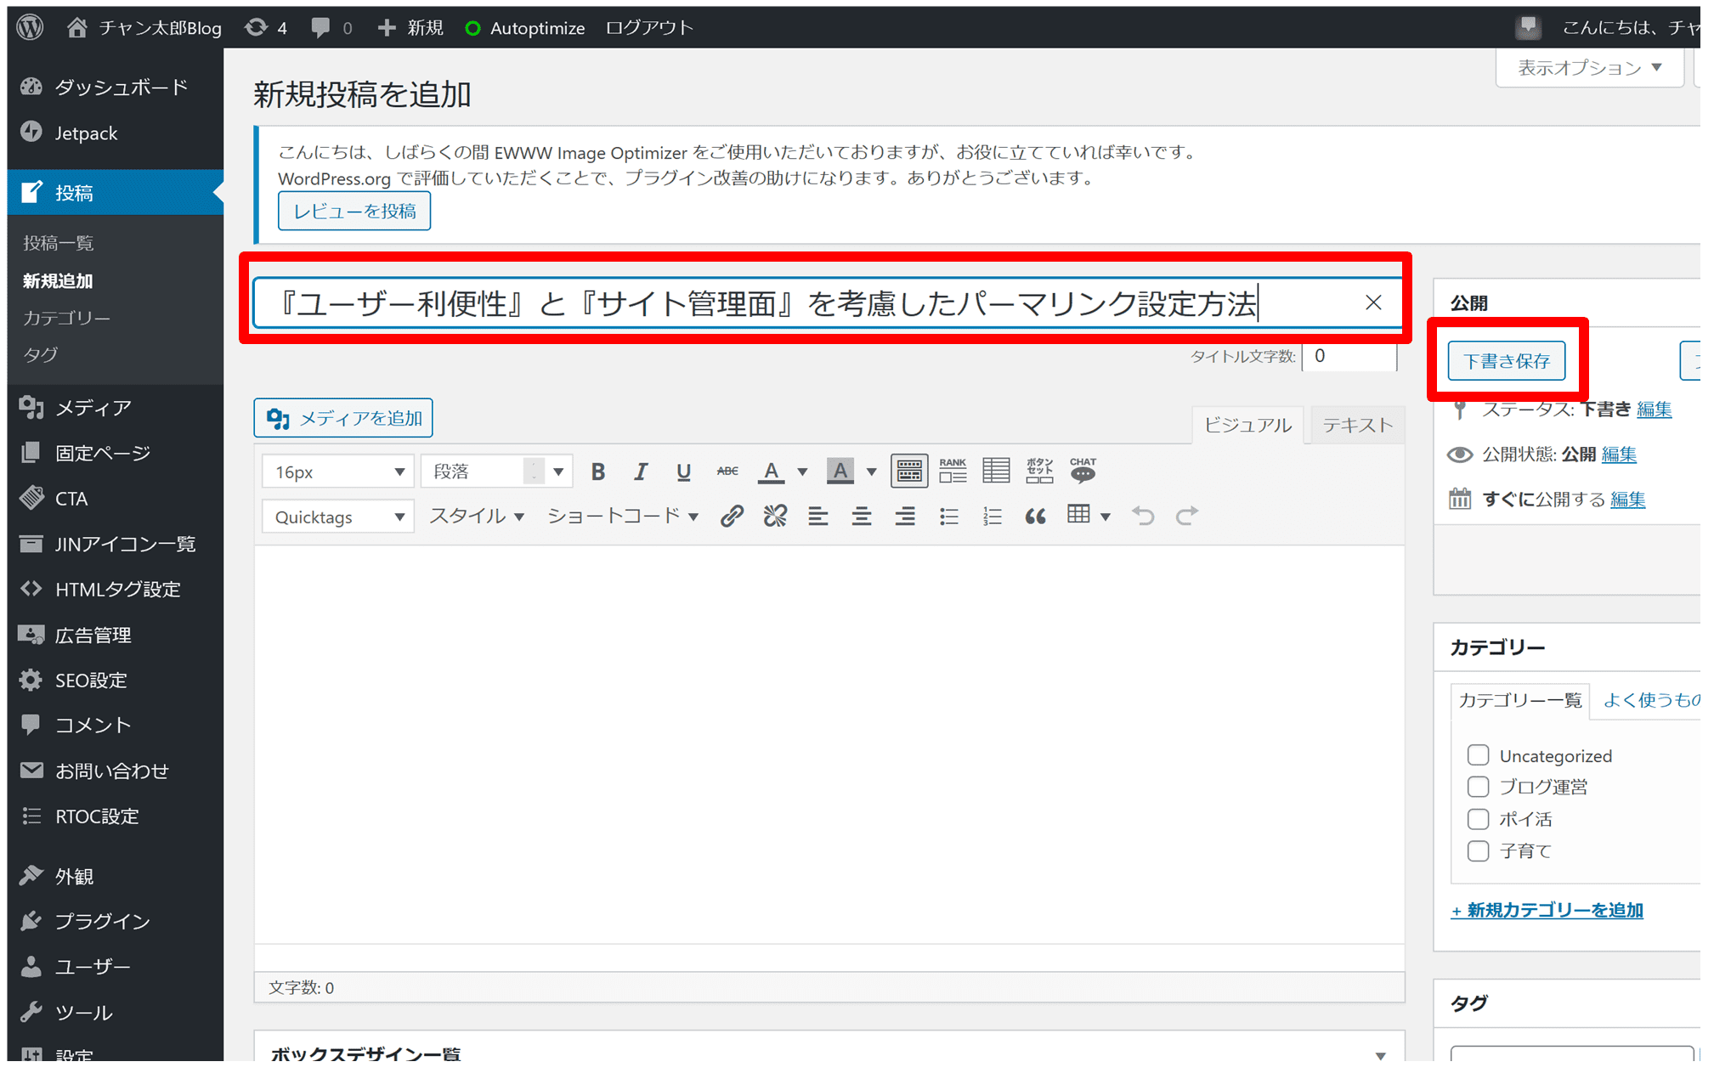
Task: Click 新規カテゴリーを追加 link
Action: click(1547, 910)
